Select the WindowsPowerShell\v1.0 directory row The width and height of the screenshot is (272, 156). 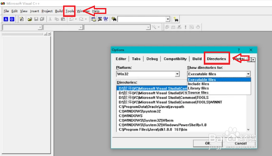181,125
